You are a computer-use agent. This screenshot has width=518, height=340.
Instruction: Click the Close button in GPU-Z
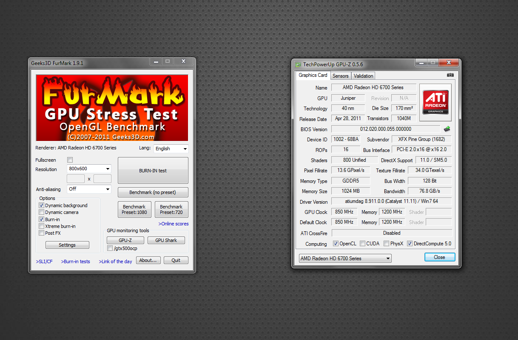(x=440, y=257)
